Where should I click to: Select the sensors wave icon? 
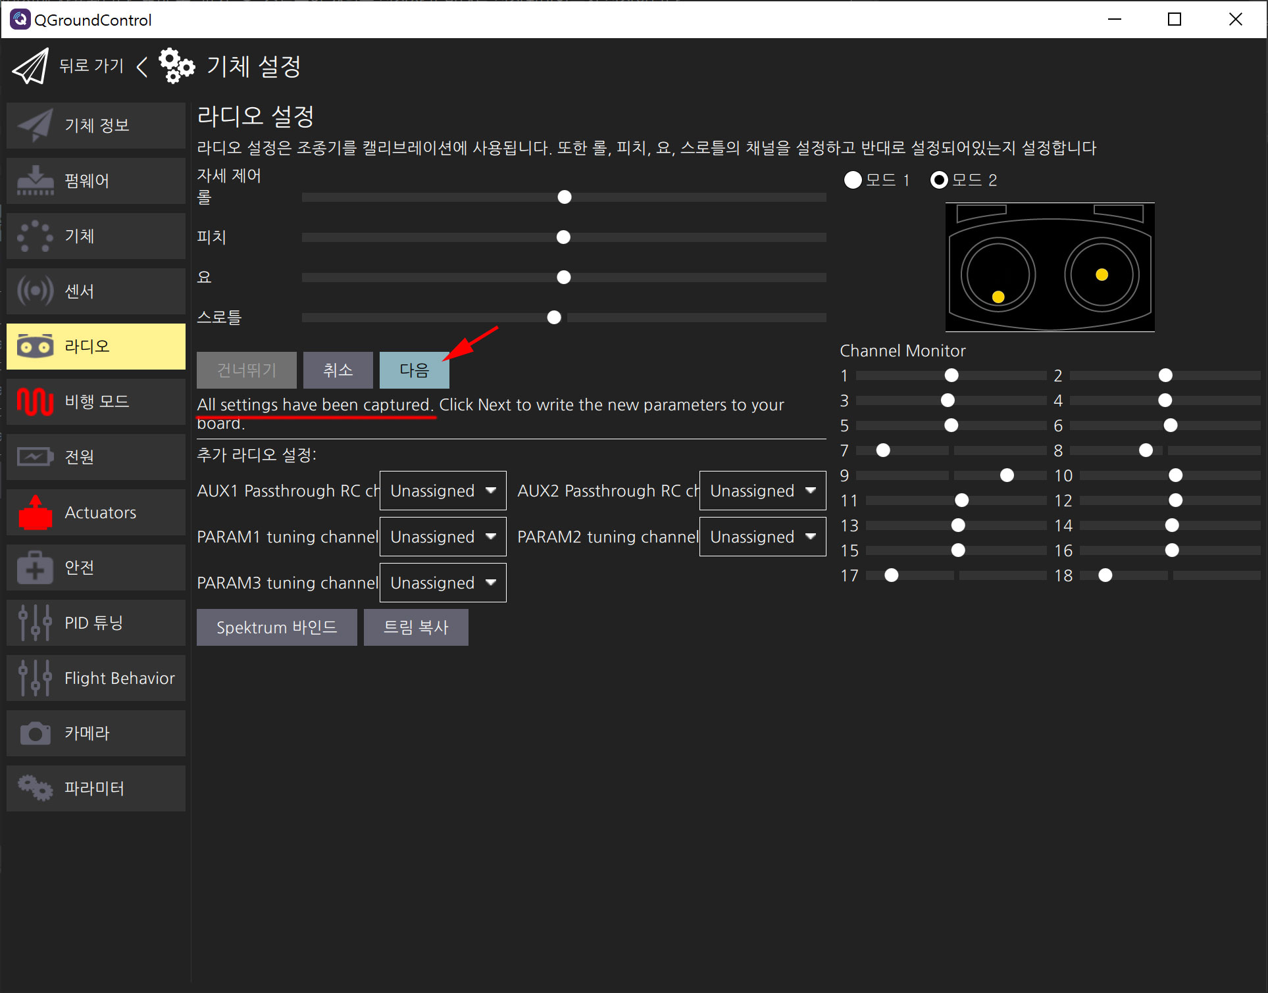point(36,291)
